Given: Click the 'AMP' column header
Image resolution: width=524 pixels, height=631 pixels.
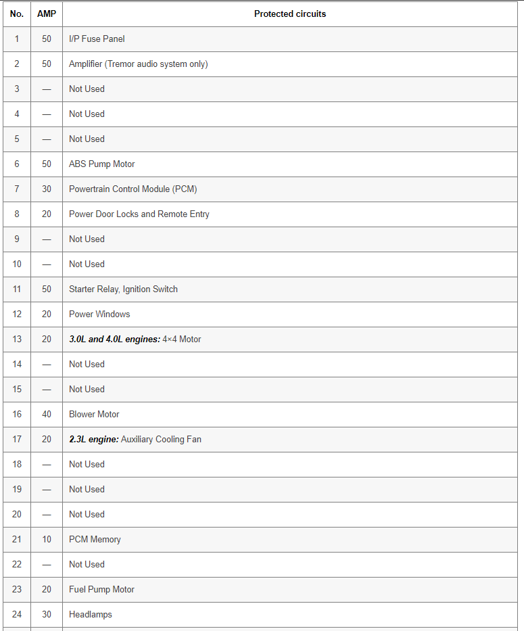Looking at the screenshot, I should coord(47,14).
